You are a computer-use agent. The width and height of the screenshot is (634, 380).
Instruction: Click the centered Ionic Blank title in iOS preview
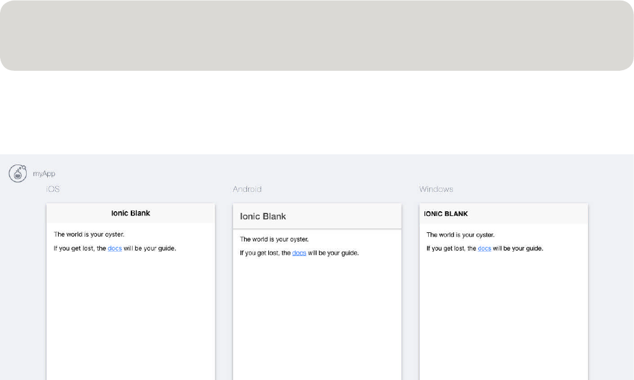pos(131,213)
